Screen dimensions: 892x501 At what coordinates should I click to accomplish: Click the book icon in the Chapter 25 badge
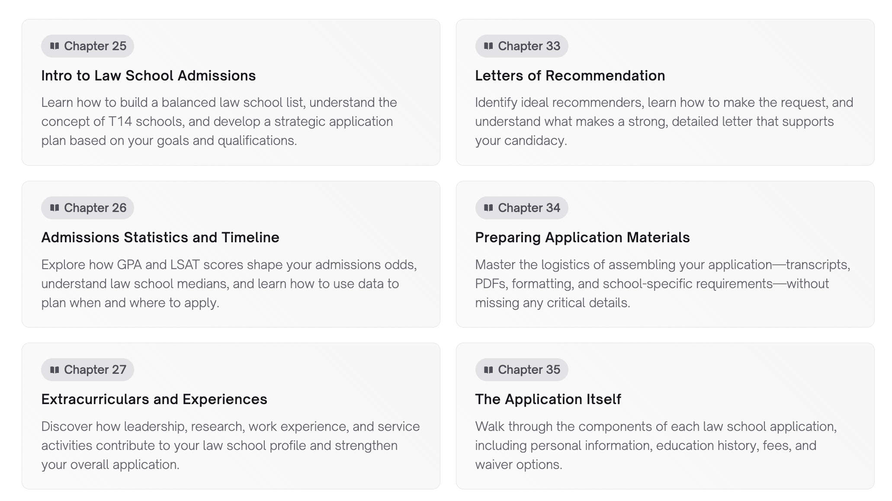point(55,46)
